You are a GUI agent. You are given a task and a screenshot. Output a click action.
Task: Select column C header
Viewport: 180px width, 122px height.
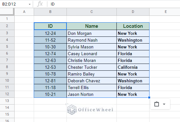point(91,12)
